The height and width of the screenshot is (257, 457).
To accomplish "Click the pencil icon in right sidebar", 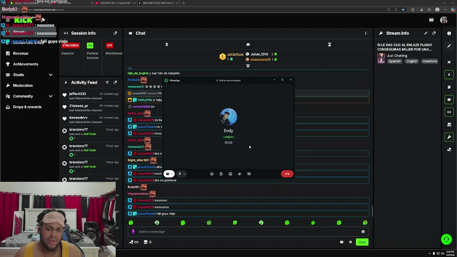I will (449, 46).
